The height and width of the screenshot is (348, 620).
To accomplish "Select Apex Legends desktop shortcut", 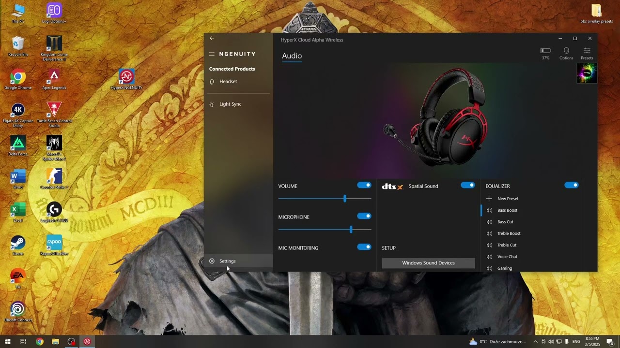I will tap(54, 80).
